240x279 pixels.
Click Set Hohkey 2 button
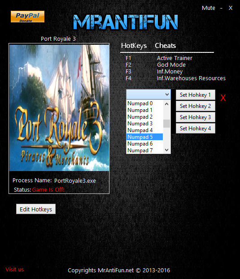point(196,106)
